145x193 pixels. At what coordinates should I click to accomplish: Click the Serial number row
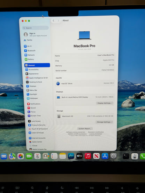[x=85, y=70]
